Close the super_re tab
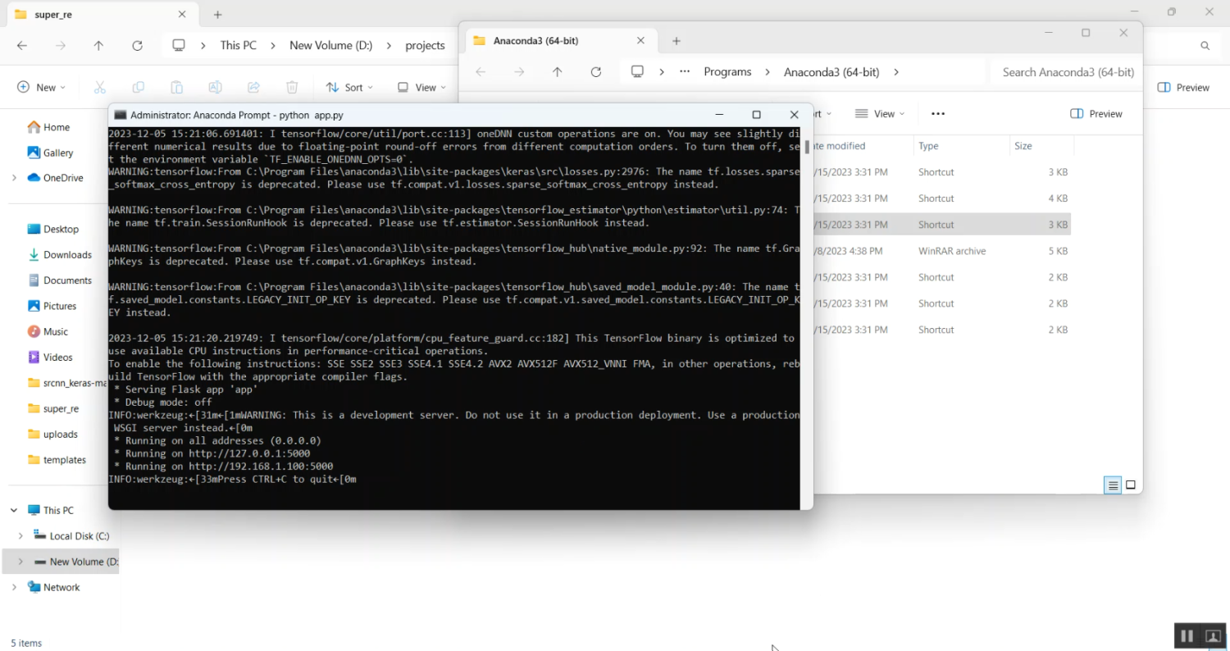 tap(183, 15)
